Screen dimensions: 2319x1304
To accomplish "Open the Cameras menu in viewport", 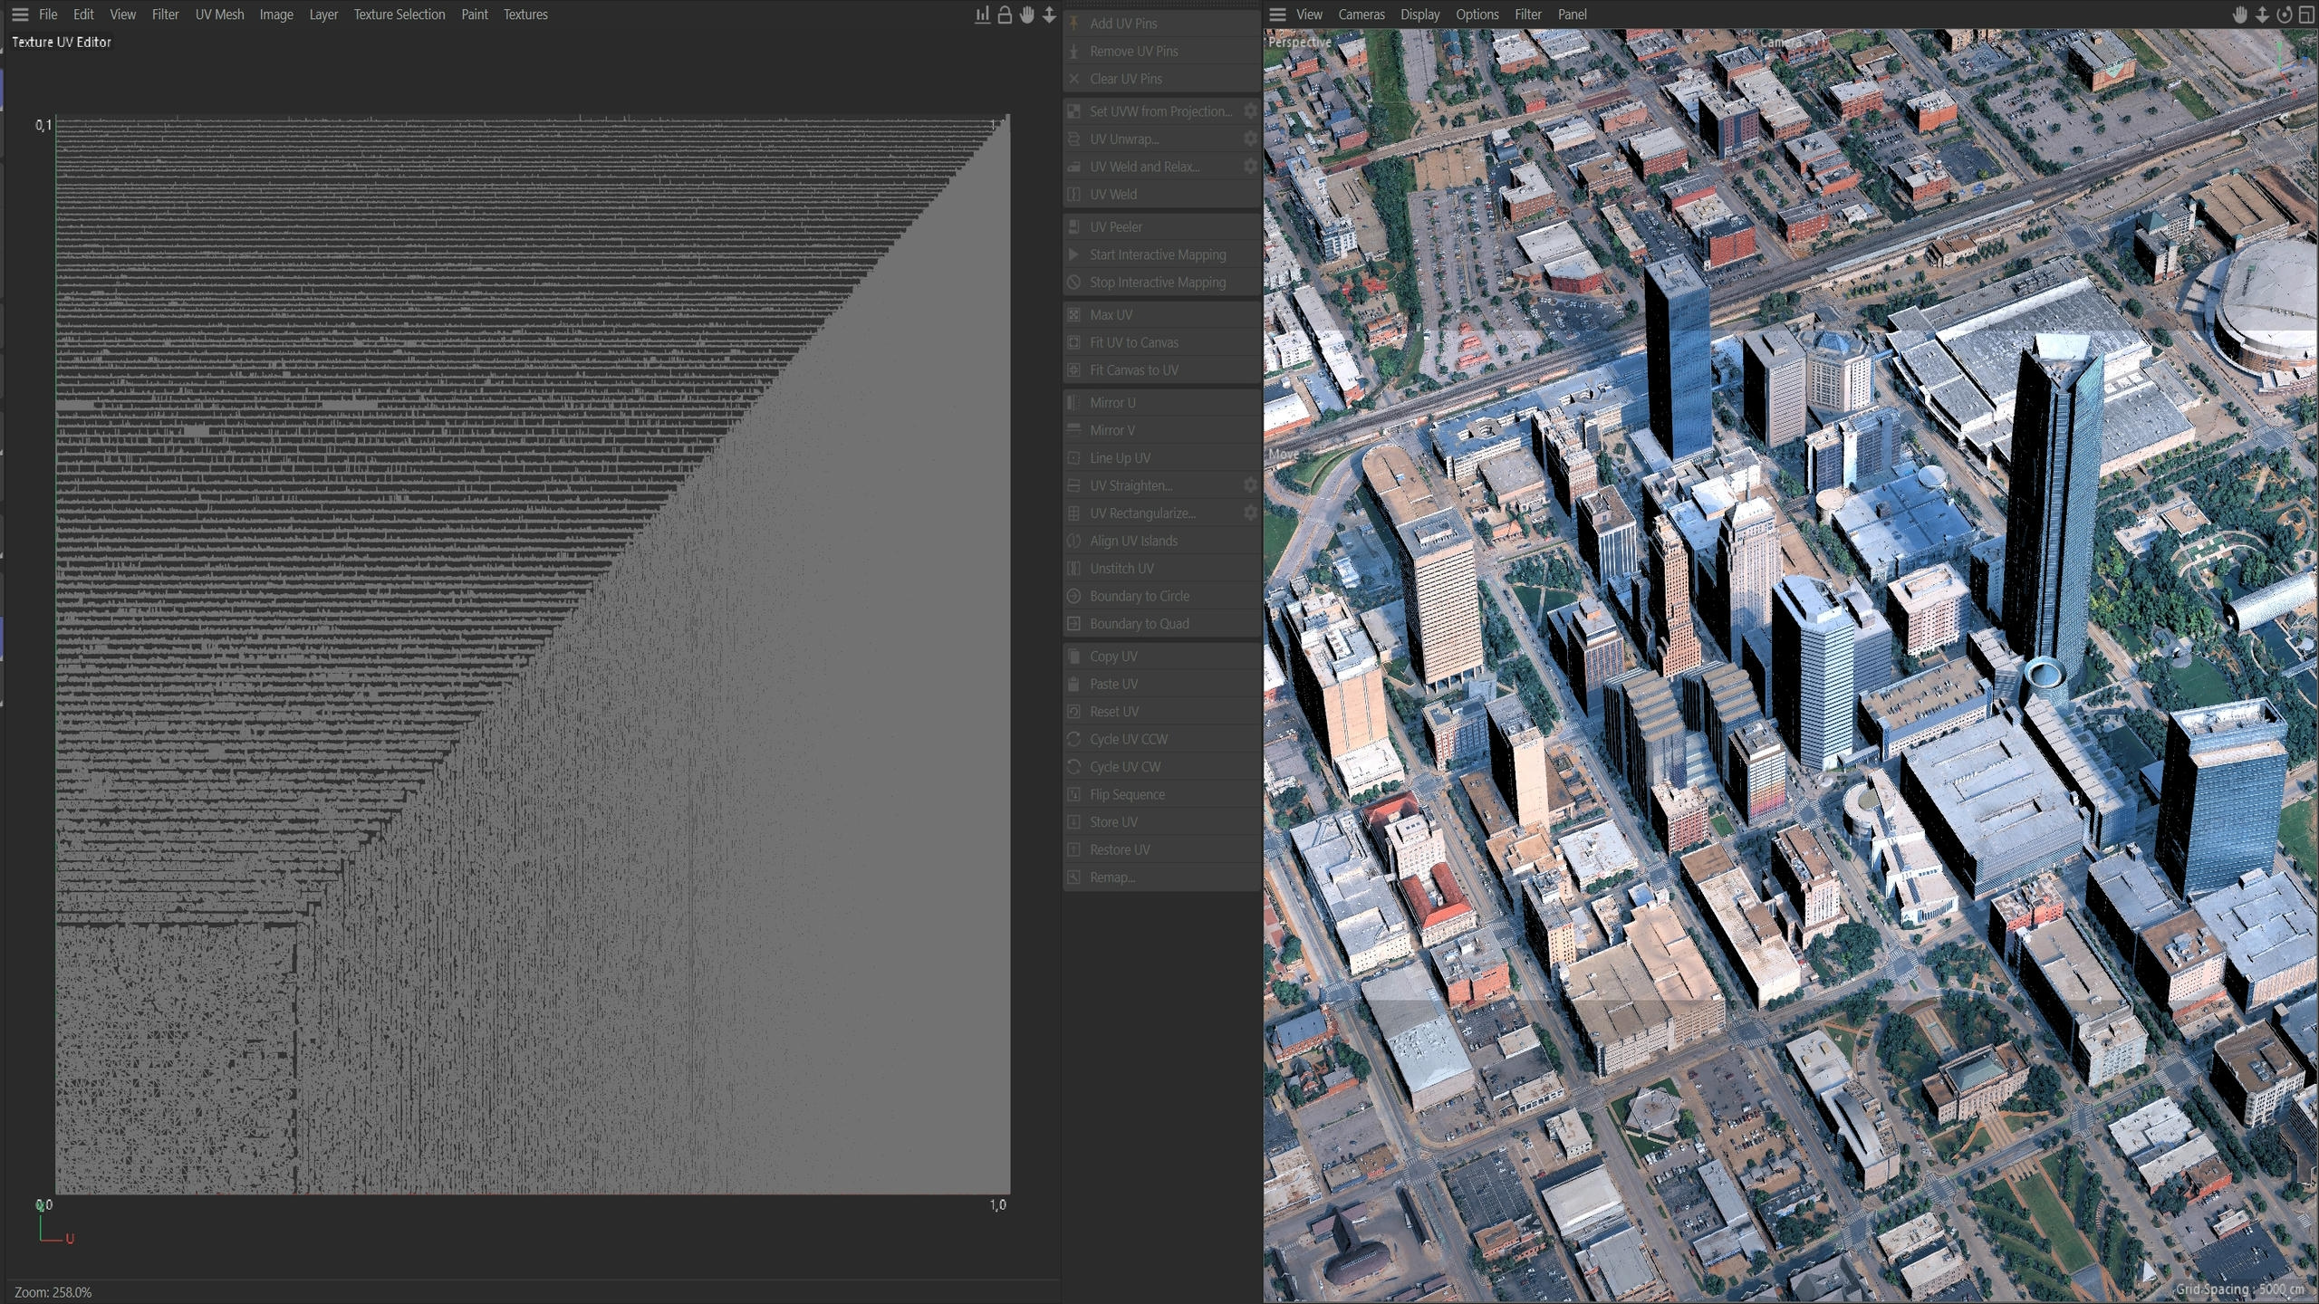I will 1362,14.
